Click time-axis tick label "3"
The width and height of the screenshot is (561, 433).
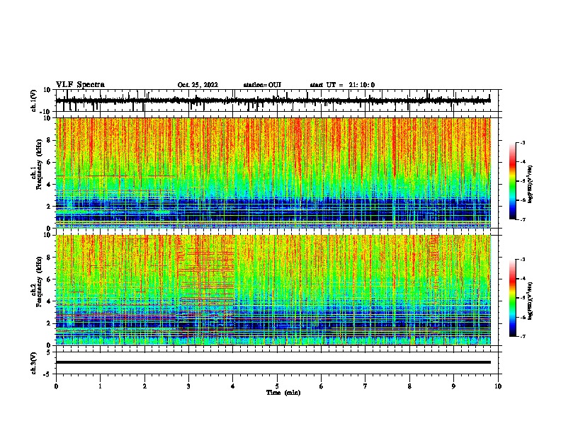[x=188, y=386]
